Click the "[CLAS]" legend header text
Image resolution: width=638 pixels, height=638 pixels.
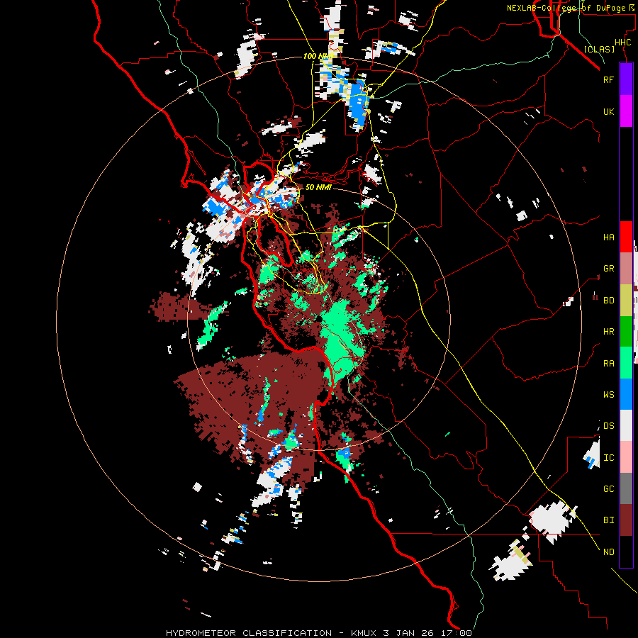click(599, 49)
